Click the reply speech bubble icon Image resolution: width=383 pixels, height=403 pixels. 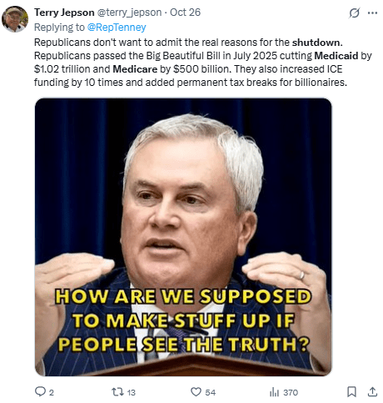point(40,391)
